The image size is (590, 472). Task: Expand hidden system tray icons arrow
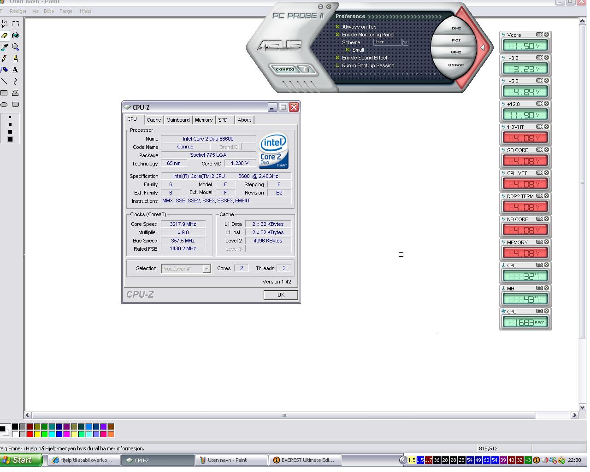click(x=403, y=460)
